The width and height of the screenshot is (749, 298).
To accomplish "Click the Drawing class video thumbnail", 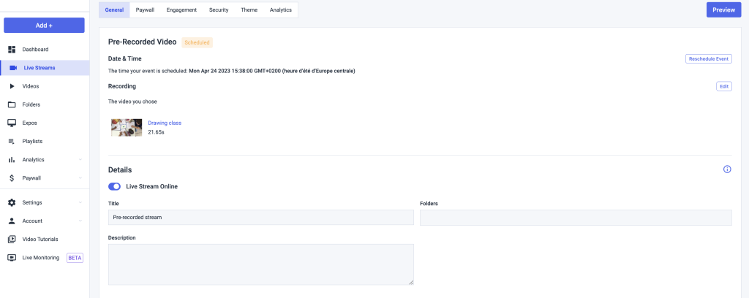I will click(127, 127).
